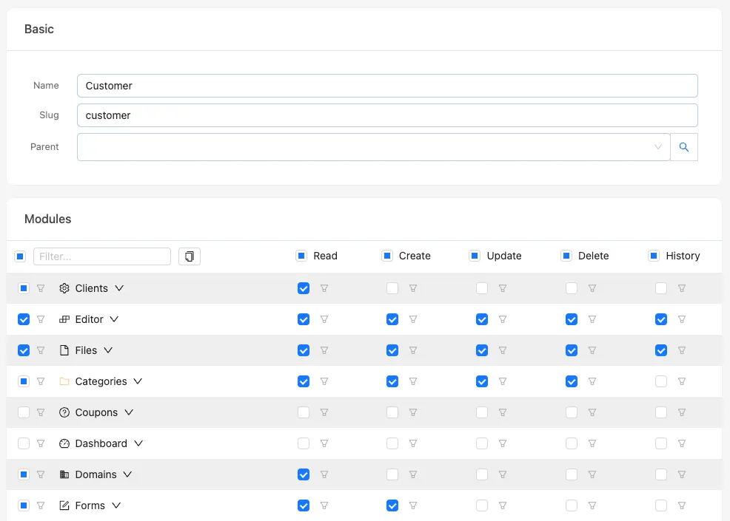Open filter funnel for Forms row module
Screen dimensions: 730x521
coord(41,505)
